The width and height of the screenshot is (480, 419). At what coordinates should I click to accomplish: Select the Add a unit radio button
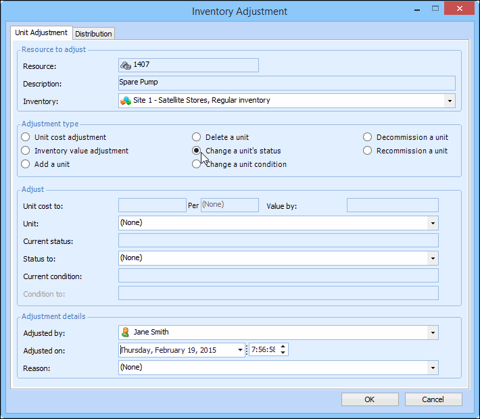pos(26,164)
